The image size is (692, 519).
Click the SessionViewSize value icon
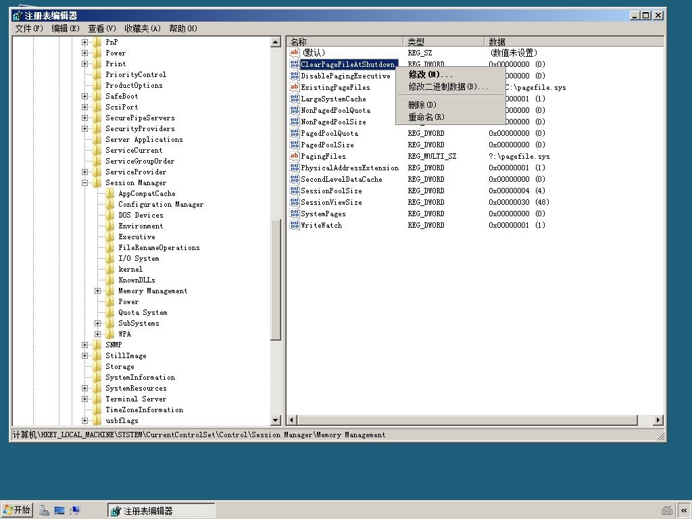[x=295, y=202]
